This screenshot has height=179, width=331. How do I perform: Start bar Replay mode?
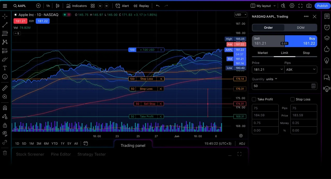tap(141, 6)
